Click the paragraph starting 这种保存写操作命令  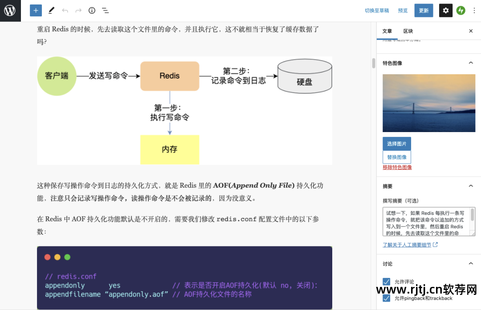180,192
